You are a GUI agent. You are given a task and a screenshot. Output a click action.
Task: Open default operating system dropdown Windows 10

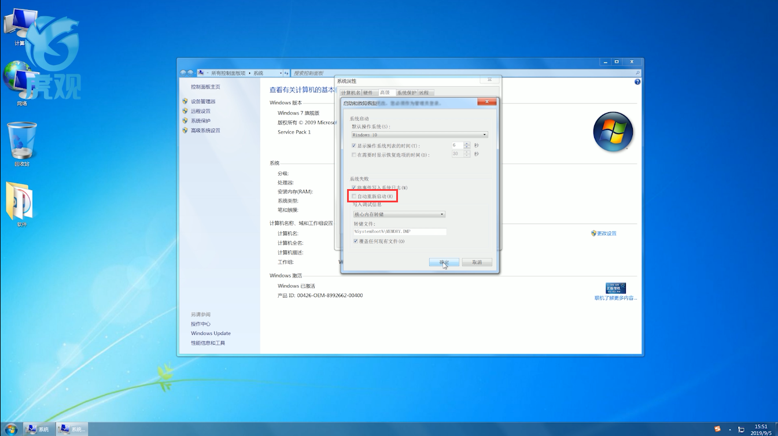(x=420, y=135)
